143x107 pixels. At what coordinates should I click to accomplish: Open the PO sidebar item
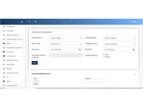pyautogui.click(x=7, y=77)
